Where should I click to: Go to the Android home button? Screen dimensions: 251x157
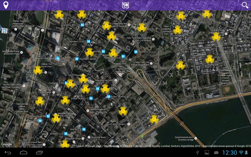click(23, 152)
